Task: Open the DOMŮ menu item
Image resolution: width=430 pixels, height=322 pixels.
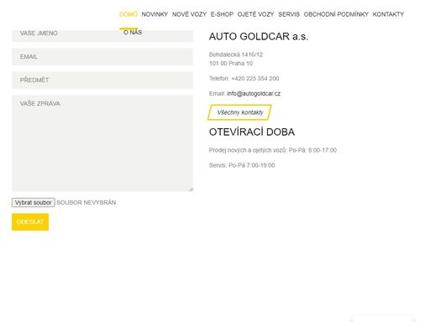Action: coord(128,14)
